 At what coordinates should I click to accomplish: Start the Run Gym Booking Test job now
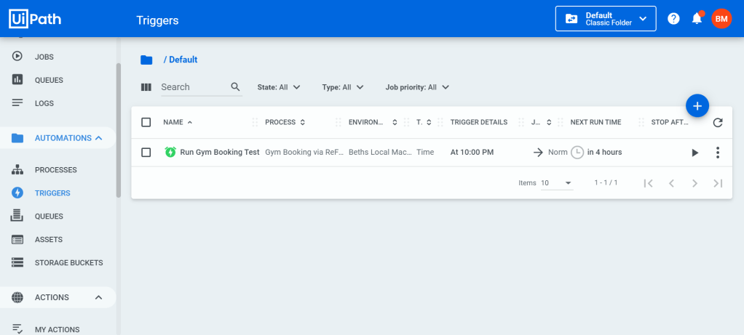point(694,153)
